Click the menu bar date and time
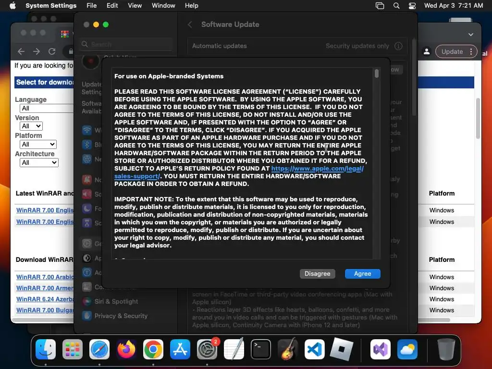Viewport: 492px width, 369px height. click(x=454, y=6)
